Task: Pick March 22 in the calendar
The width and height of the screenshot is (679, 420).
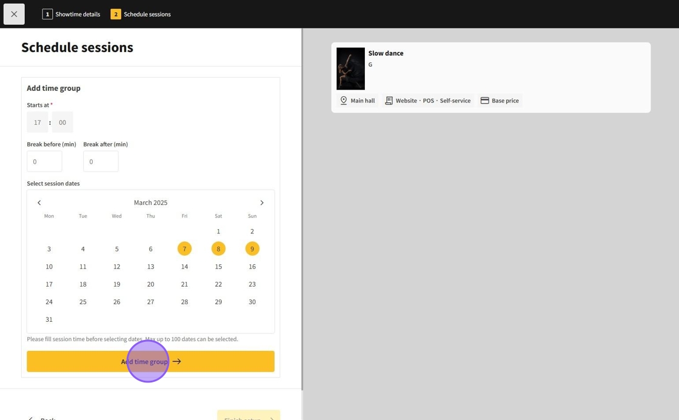Action: pos(218,284)
